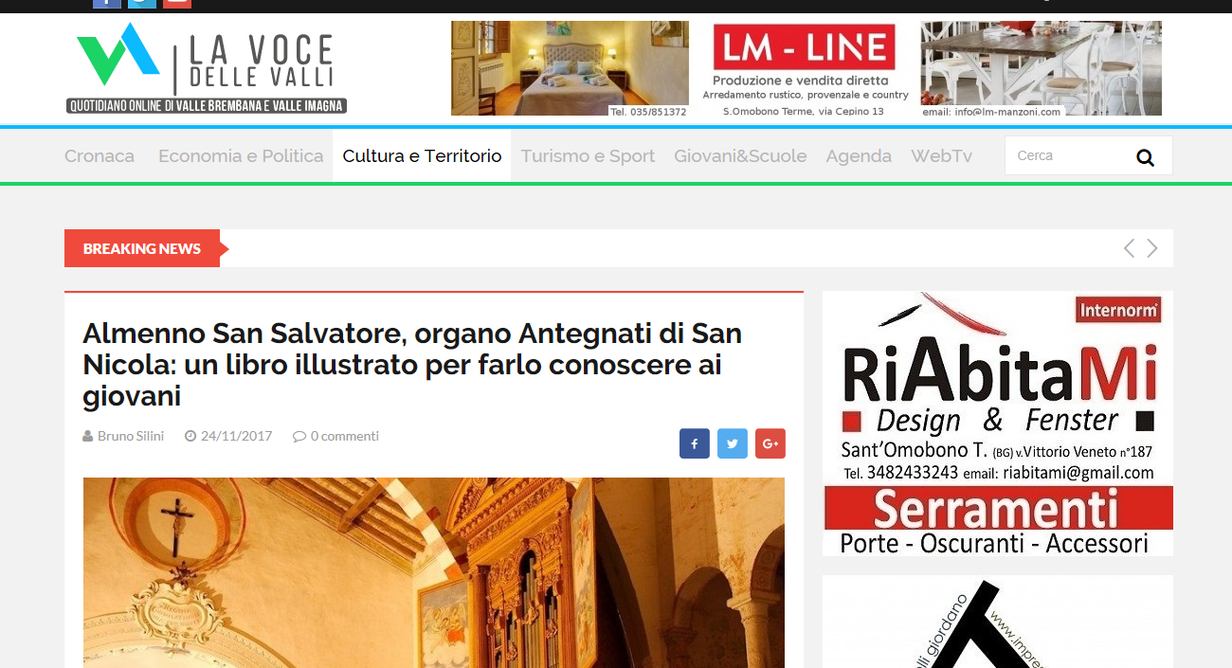Image resolution: width=1232 pixels, height=668 pixels.
Task: Go to Turismo e Sport section
Action: pos(588,156)
